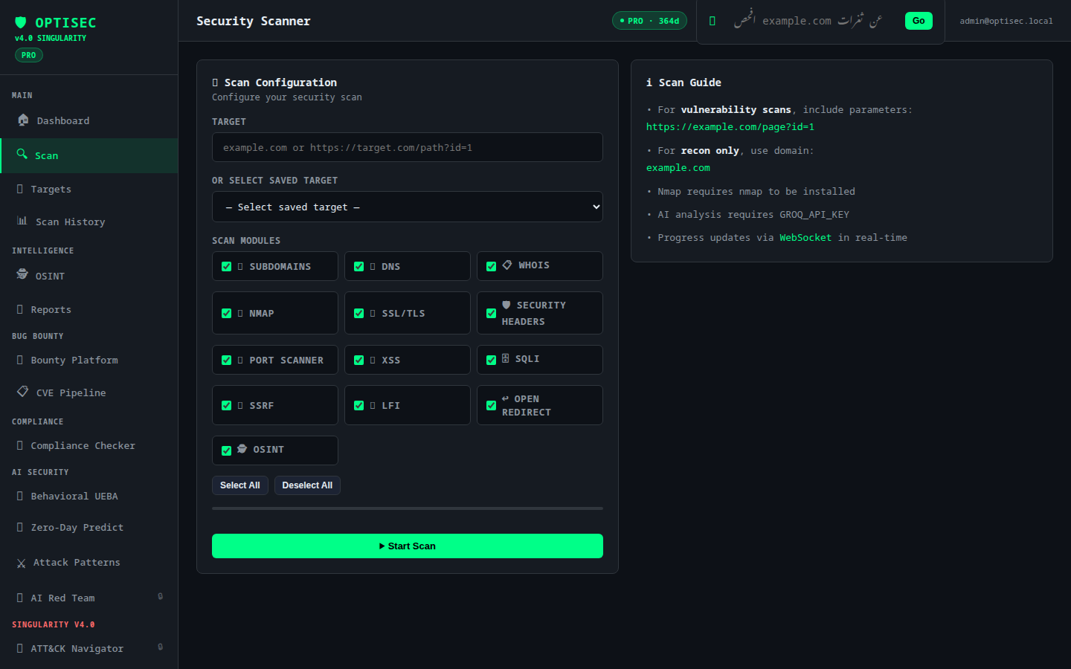Image resolution: width=1071 pixels, height=669 pixels.
Task: Click the scan progress bar
Action: point(408,508)
